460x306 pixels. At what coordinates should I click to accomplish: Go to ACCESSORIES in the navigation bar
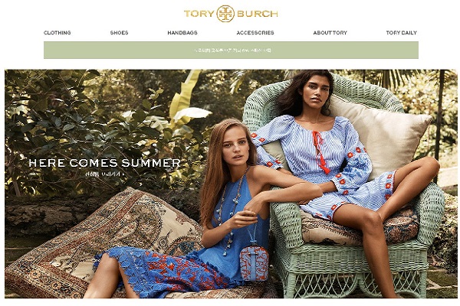[255, 33]
